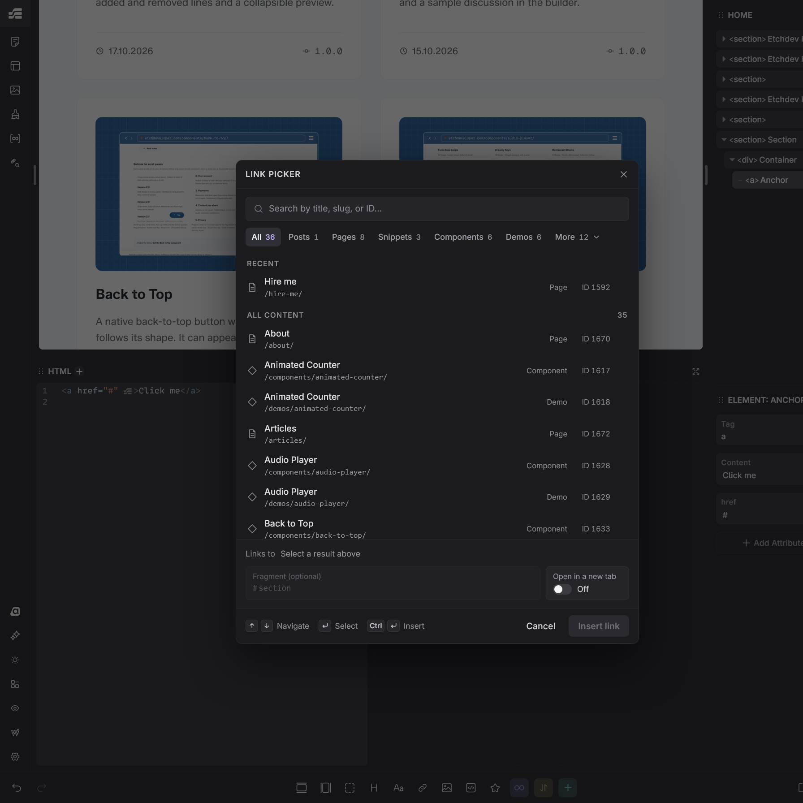Switch to the Posts tab
Viewport: 803px width, 803px height.
pos(303,237)
